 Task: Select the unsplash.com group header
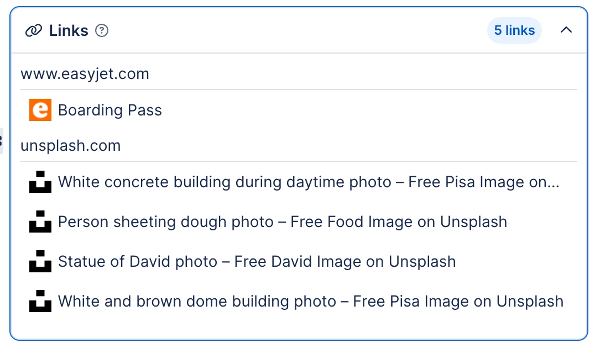click(x=70, y=145)
